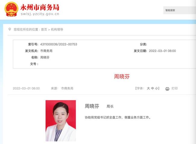Click the publish date under the title

click(26, 88)
